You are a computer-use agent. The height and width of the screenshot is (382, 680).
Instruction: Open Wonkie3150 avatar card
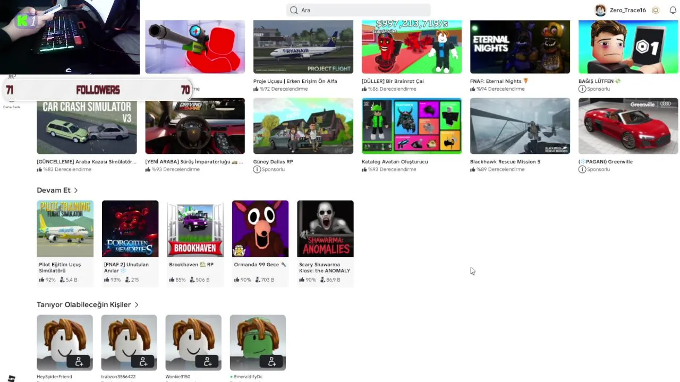click(x=193, y=343)
